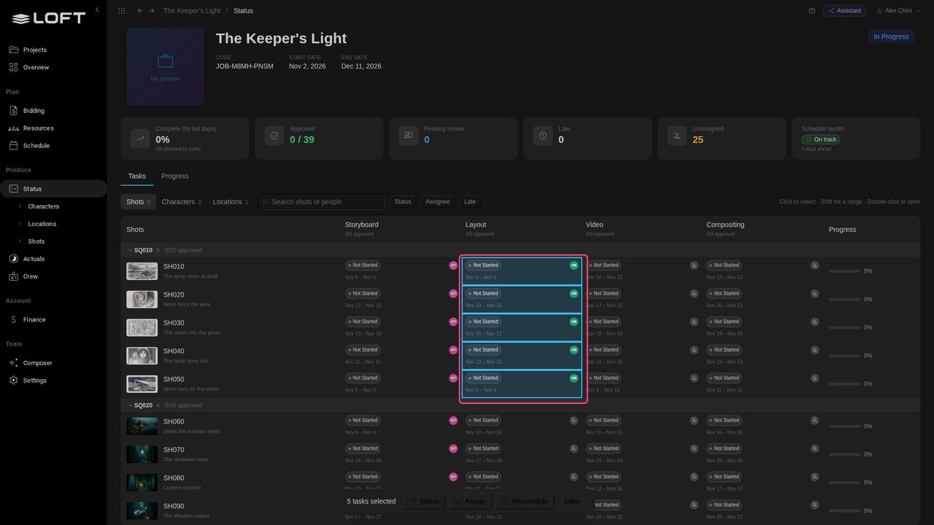Screen dimensions: 934x525
Task: Click the SH010 progress bar
Action: [x=844, y=271]
